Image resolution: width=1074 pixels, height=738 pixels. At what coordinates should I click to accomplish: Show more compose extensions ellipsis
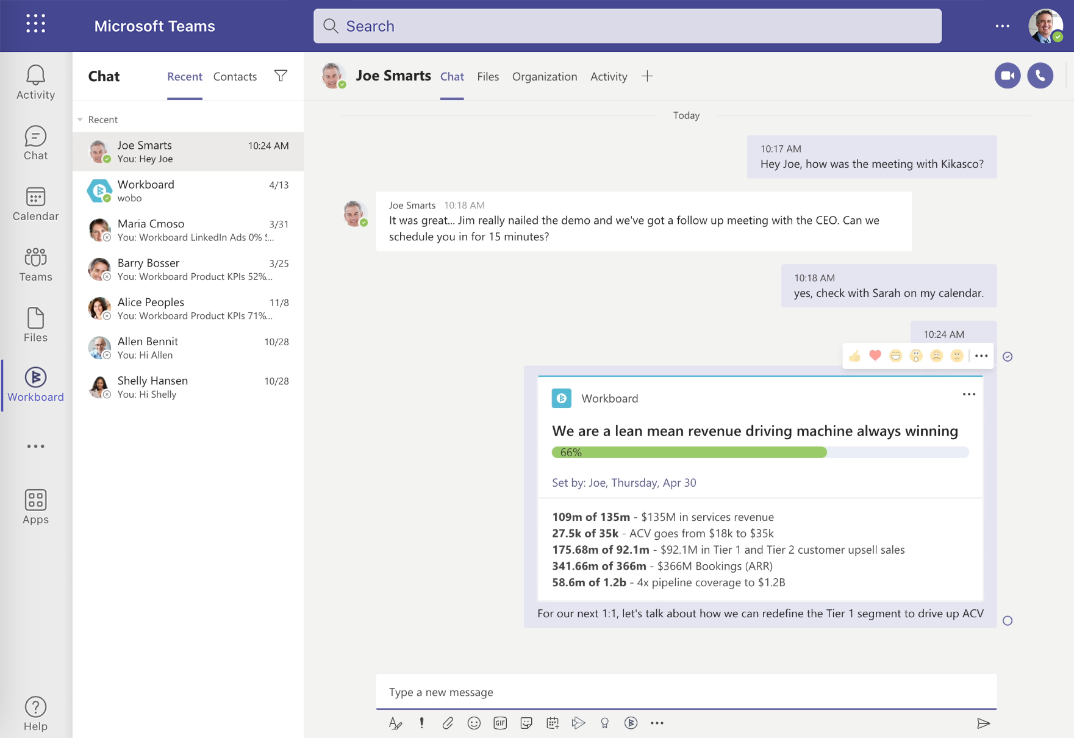657,723
